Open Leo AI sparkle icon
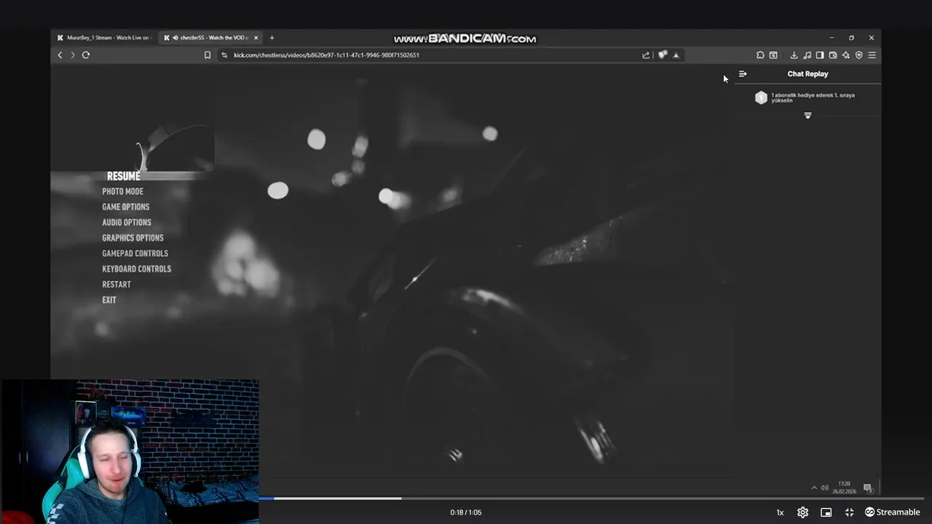This screenshot has height=524, width=932. point(845,55)
